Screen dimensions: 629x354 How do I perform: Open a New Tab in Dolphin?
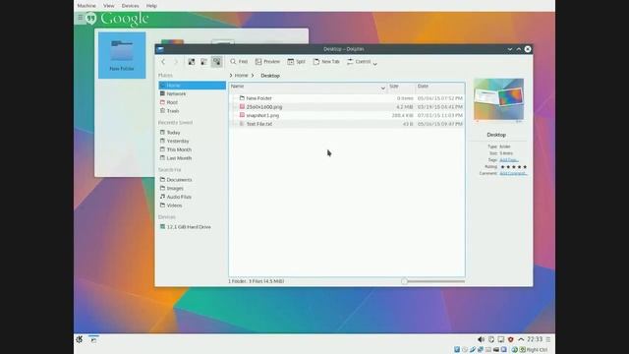pyautogui.click(x=326, y=62)
